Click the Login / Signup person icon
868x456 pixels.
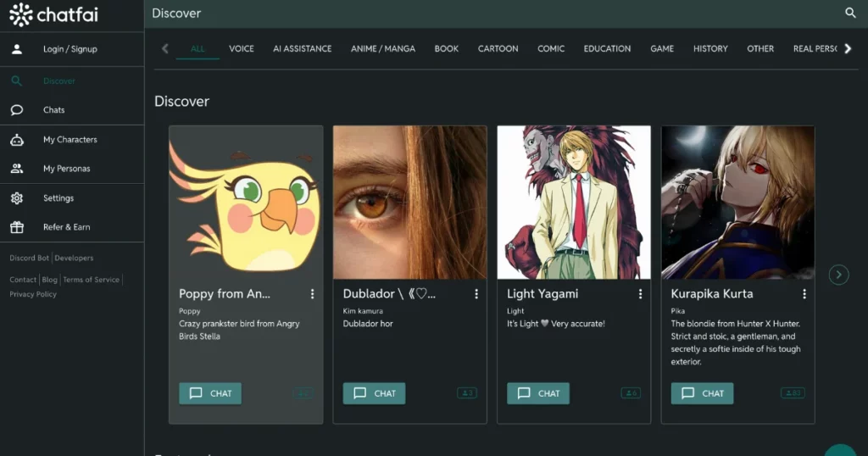(17, 48)
